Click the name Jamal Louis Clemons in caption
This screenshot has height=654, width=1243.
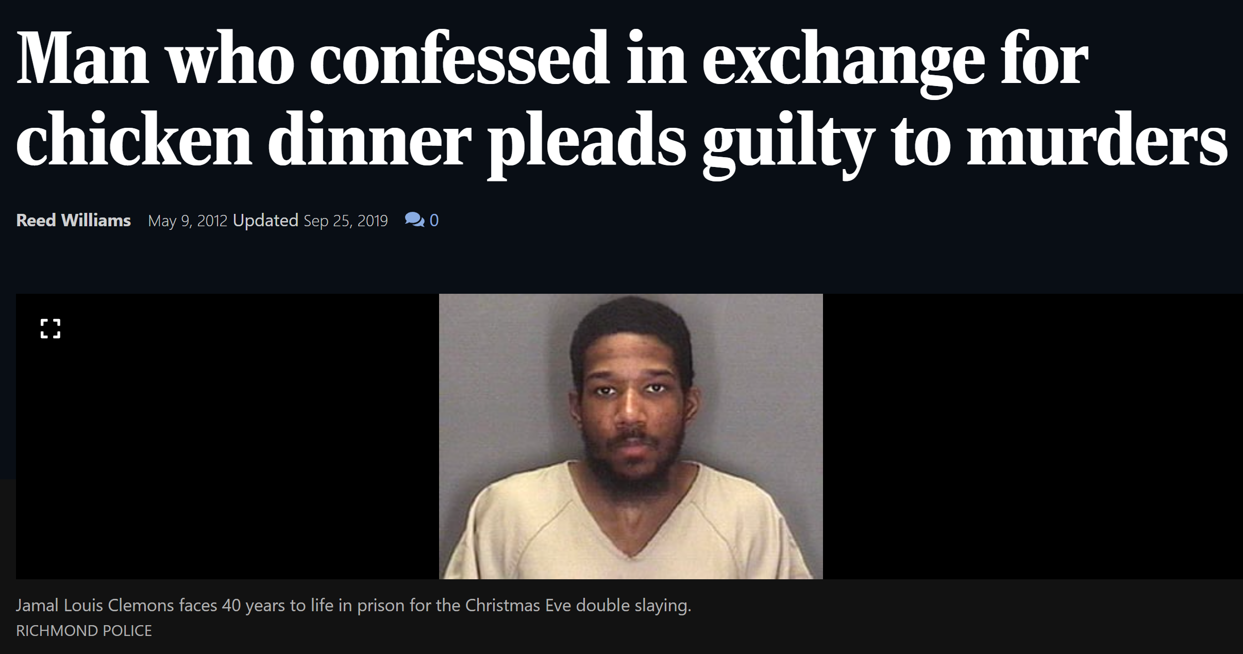click(95, 605)
